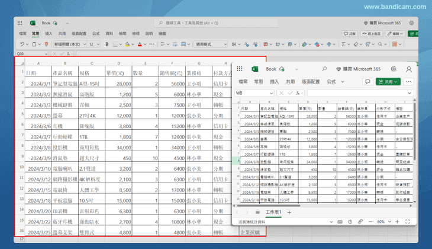Screen dimensions: 432x249
Task: Expand W8 name box dropdown in front window
Action: point(271,93)
